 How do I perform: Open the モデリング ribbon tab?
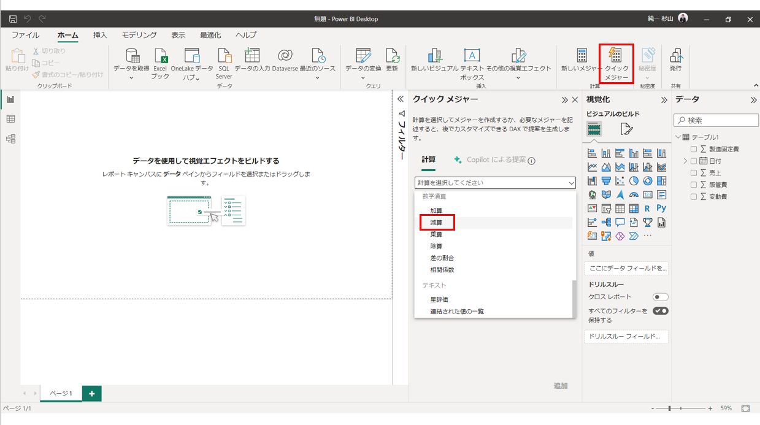(139, 35)
